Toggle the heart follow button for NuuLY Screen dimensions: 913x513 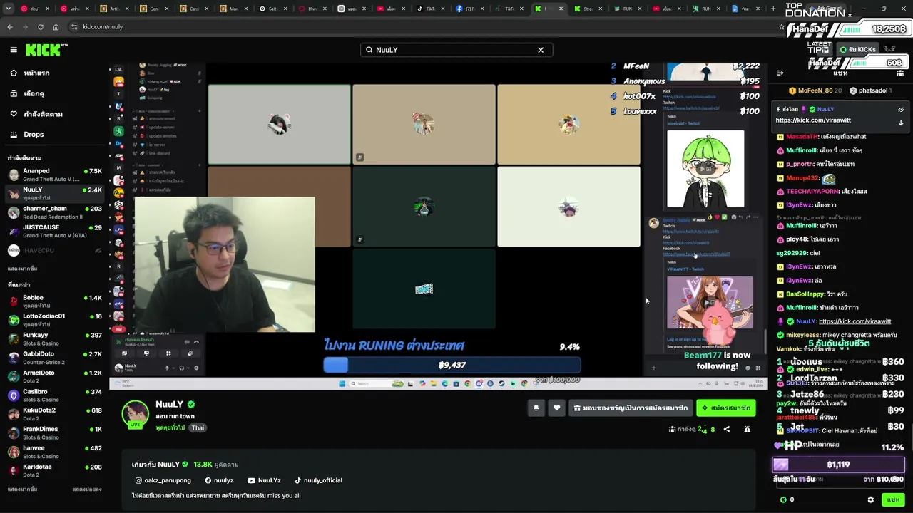point(557,408)
